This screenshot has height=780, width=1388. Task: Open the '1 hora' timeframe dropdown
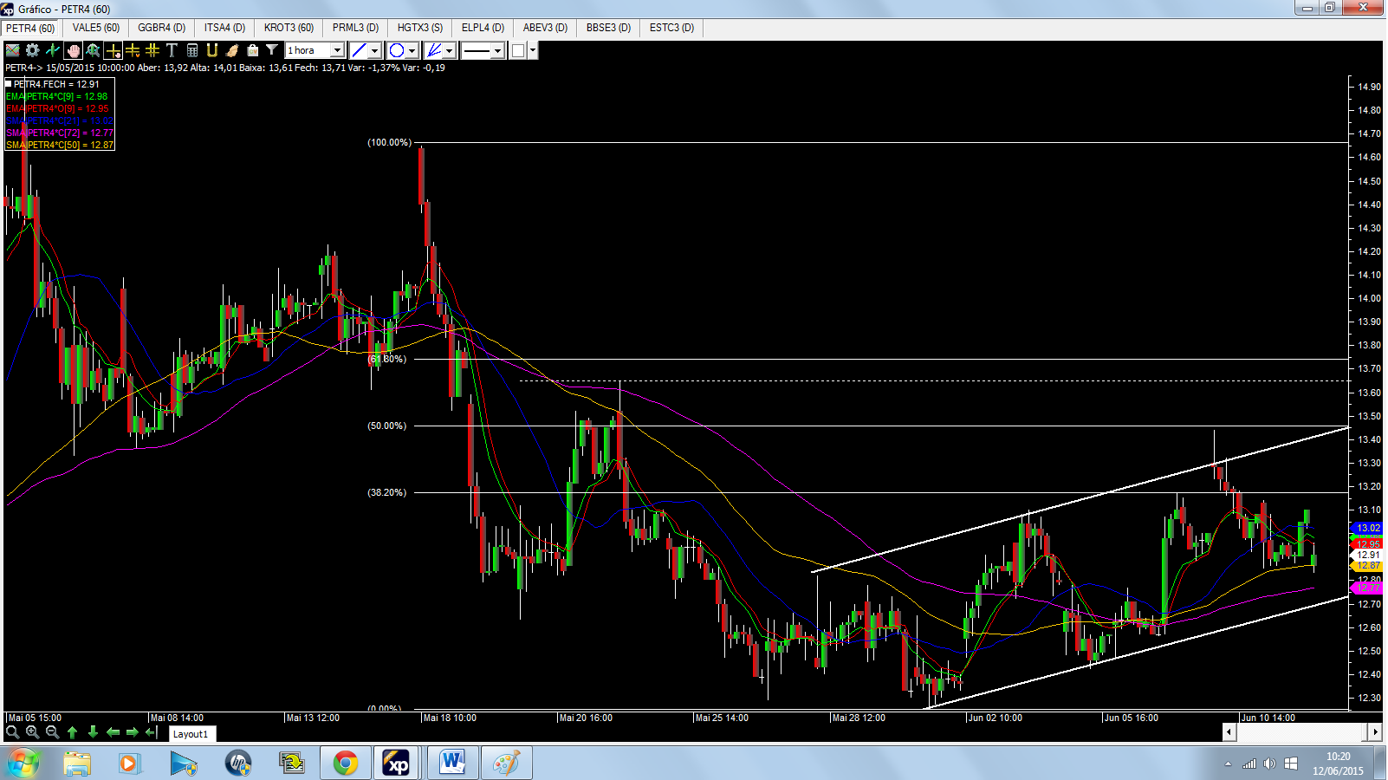point(315,50)
